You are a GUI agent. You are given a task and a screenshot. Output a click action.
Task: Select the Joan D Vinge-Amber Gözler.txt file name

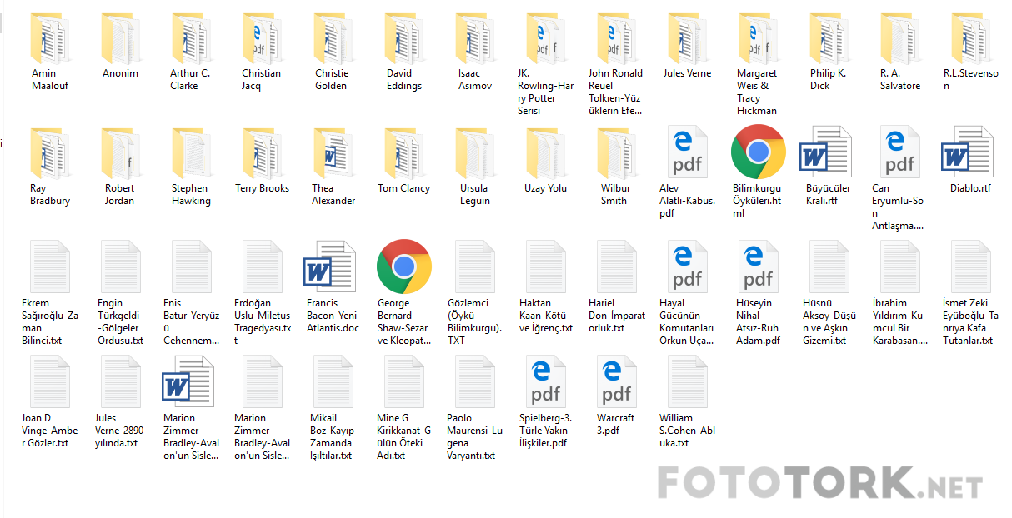click(x=50, y=431)
